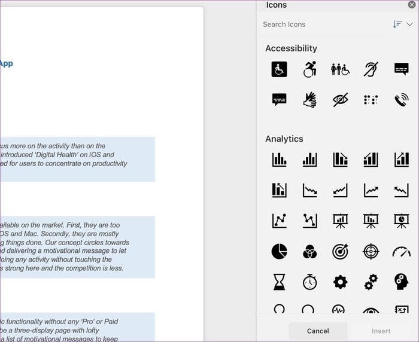Pick the head with gears icon

(x=402, y=282)
